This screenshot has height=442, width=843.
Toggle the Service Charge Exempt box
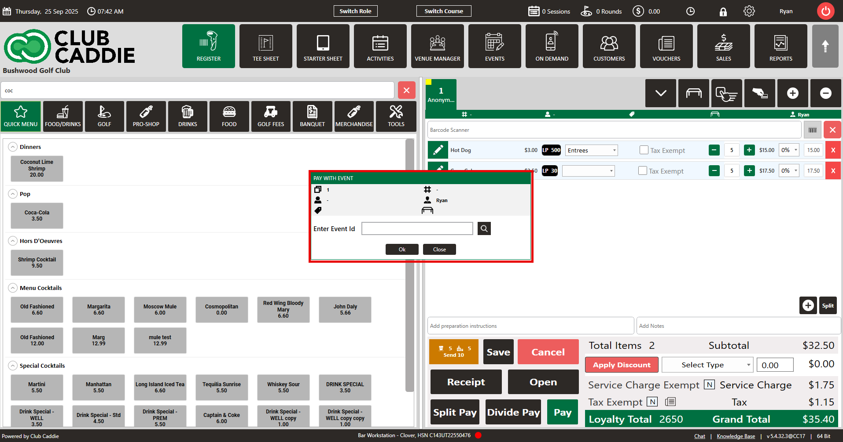(x=709, y=385)
